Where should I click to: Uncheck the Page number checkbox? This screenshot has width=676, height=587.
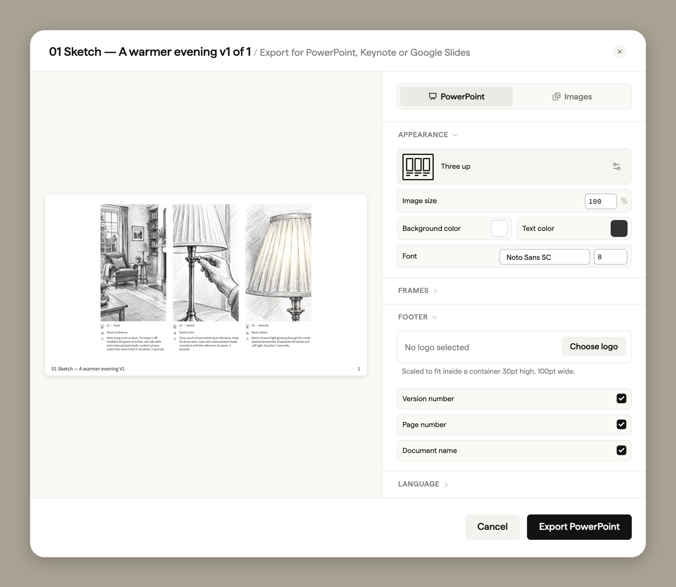pyautogui.click(x=621, y=424)
